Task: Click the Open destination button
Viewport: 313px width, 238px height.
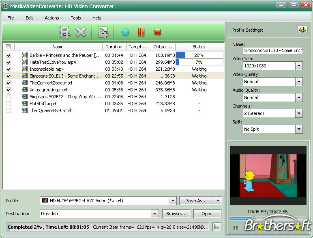Action: 207,214
